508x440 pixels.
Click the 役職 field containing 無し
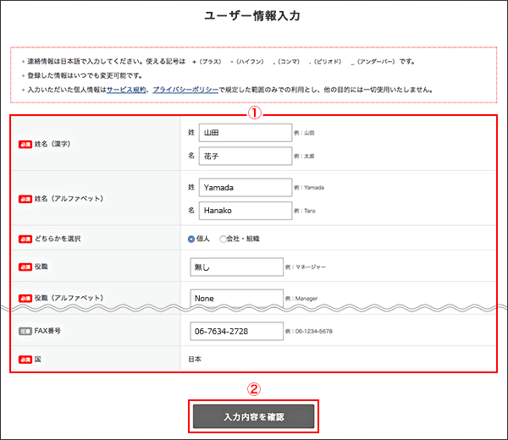(x=236, y=267)
